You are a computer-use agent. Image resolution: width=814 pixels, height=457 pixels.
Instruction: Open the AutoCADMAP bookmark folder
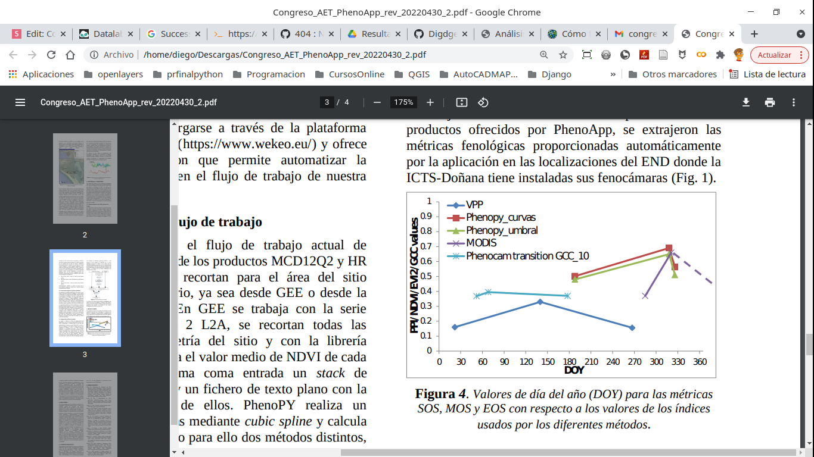click(479, 74)
